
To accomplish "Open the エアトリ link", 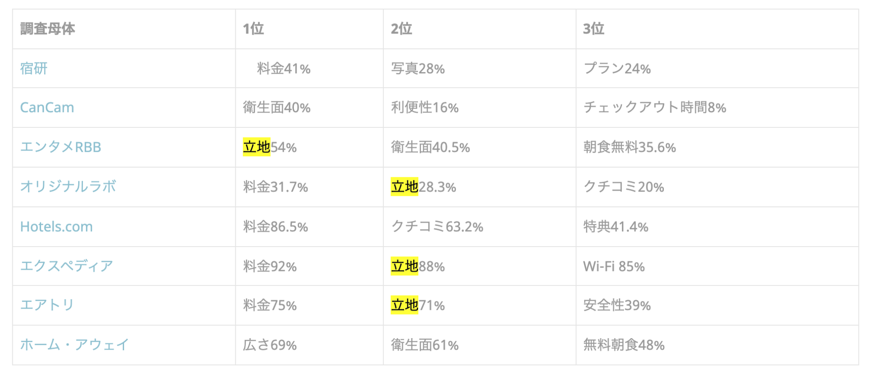I will pyautogui.click(x=47, y=305).
